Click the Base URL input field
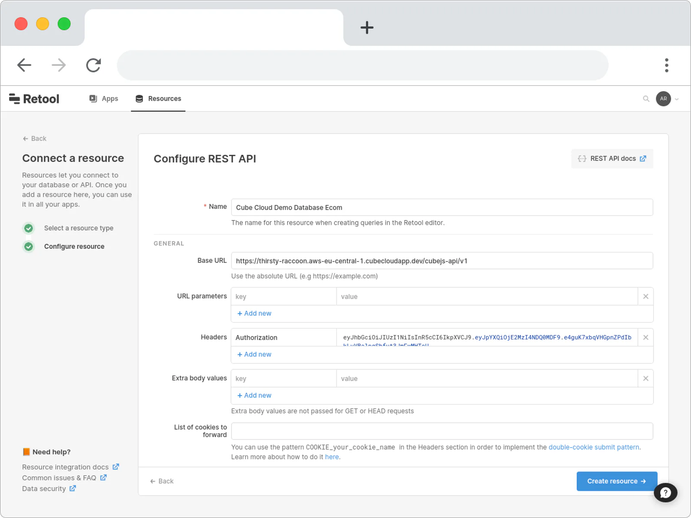 442,261
